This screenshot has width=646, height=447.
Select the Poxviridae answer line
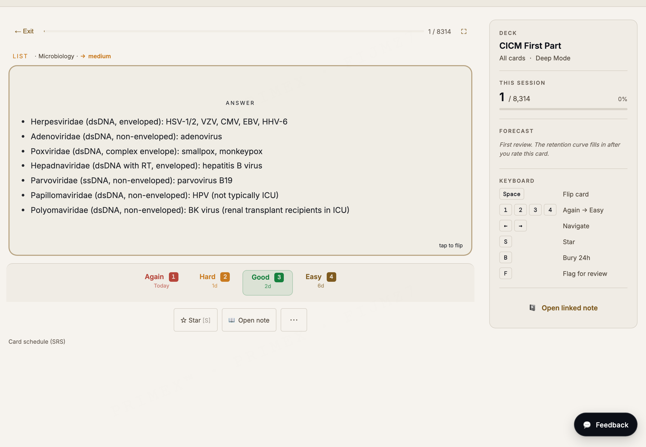point(146,151)
